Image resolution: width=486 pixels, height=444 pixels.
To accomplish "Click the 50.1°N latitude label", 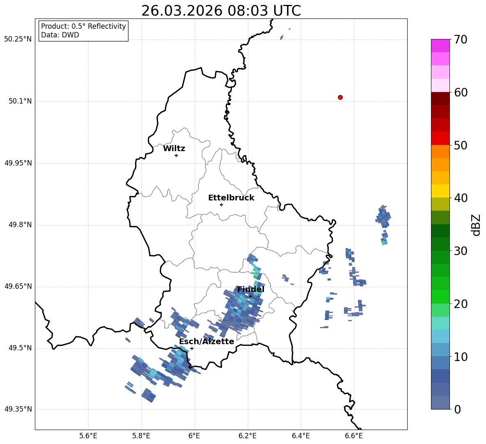I will pyautogui.click(x=20, y=101).
